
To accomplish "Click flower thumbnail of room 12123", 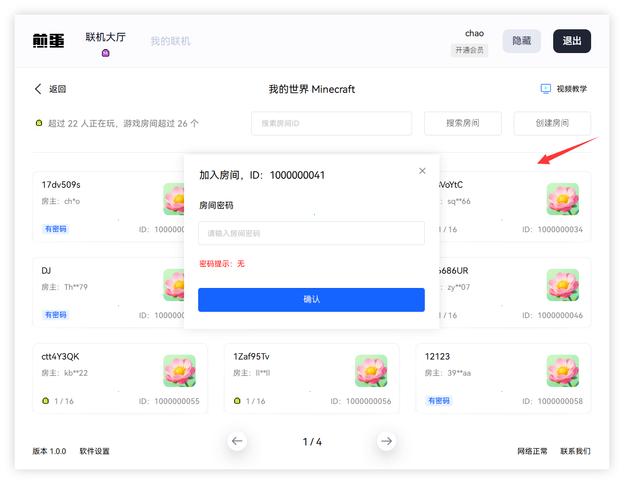I will click(562, 371).
